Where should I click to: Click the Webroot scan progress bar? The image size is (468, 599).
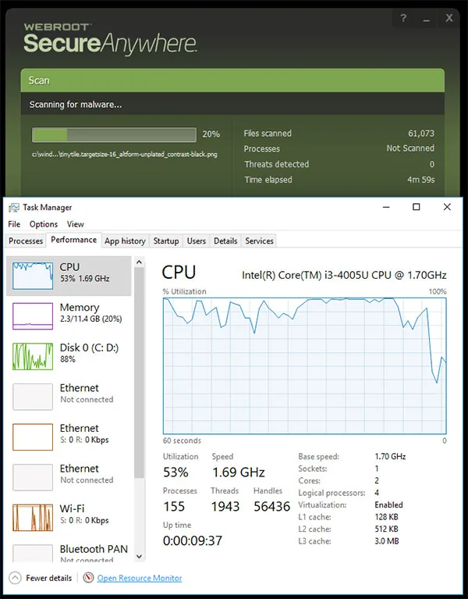click(x=114, y=135)
